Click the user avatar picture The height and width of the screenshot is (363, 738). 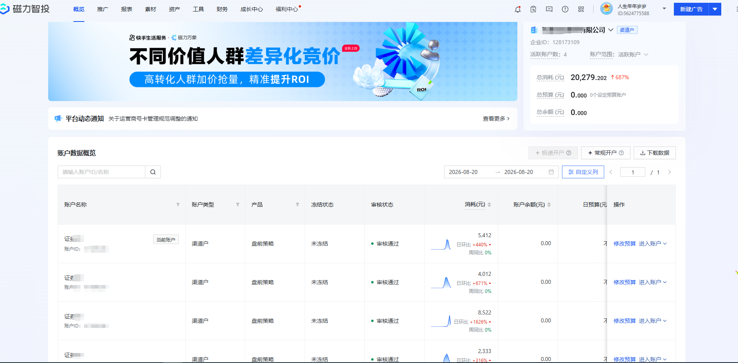coord(607,8)
